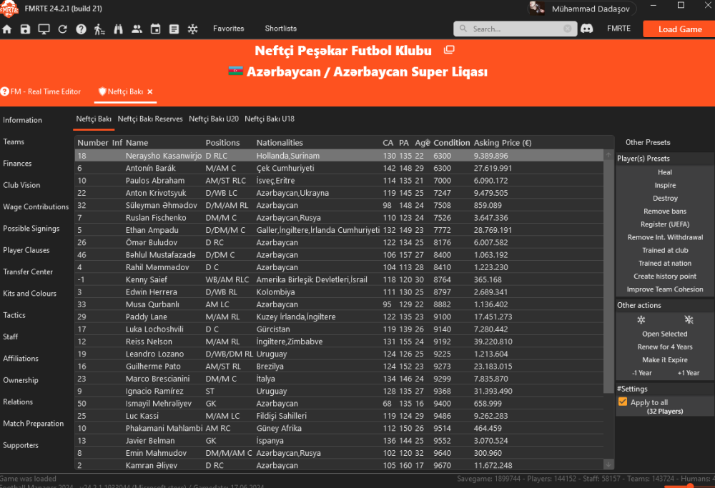This screenshot has width=715, height=488.
Task: Sort by Asking Price (€) column header
Action: (503, 143)
